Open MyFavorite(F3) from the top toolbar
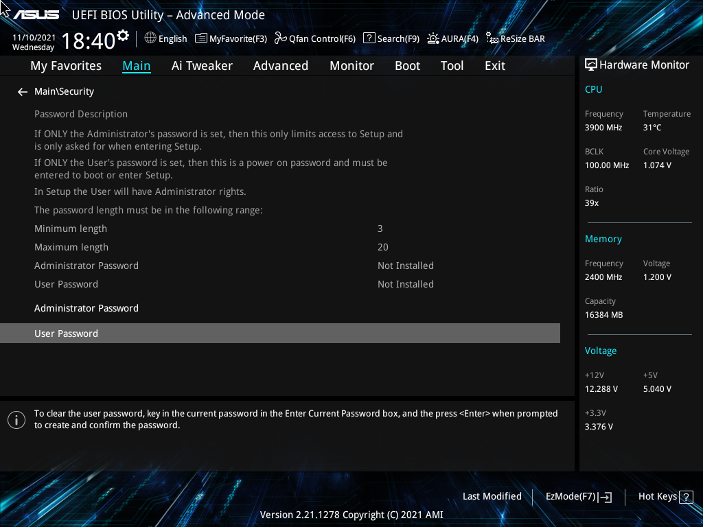 pyautogui.click(x=231, y=39)
